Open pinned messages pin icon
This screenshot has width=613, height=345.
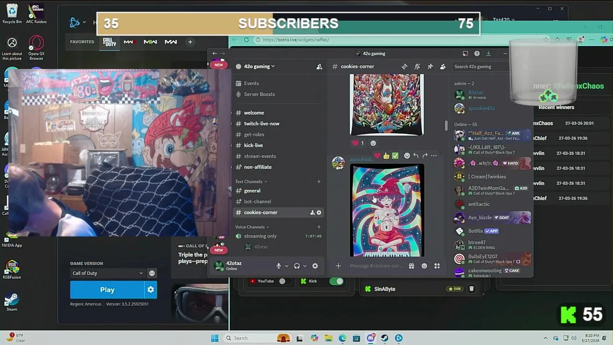430,67
